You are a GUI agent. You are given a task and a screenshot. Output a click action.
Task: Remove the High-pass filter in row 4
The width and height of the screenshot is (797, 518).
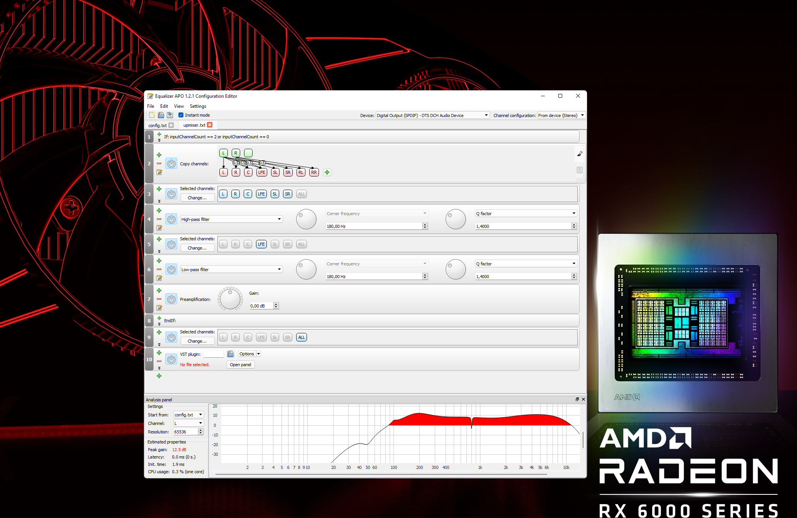[159, 219]
